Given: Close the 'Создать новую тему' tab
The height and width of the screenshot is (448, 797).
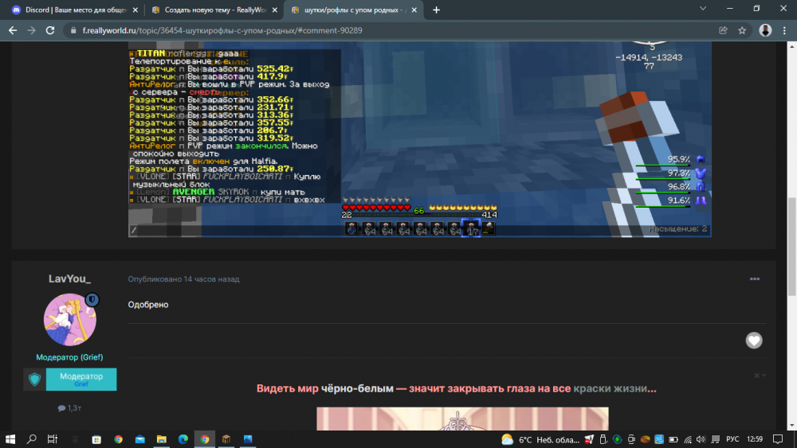Looking at the screenshot, I should click(x=274, y=10).
